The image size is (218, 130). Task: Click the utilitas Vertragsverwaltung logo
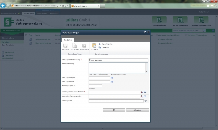tap(23, 22)
